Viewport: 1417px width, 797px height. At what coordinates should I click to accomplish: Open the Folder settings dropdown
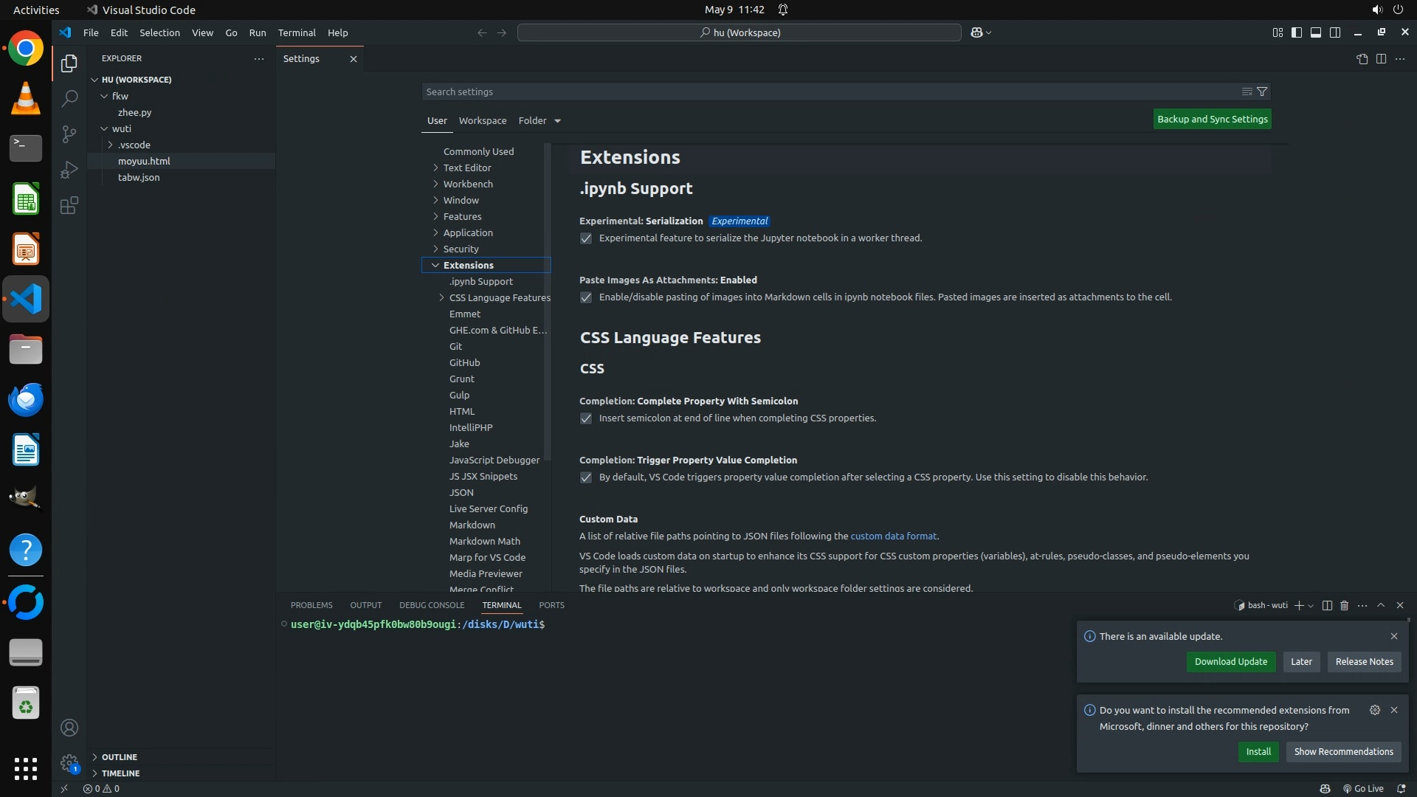539,120
